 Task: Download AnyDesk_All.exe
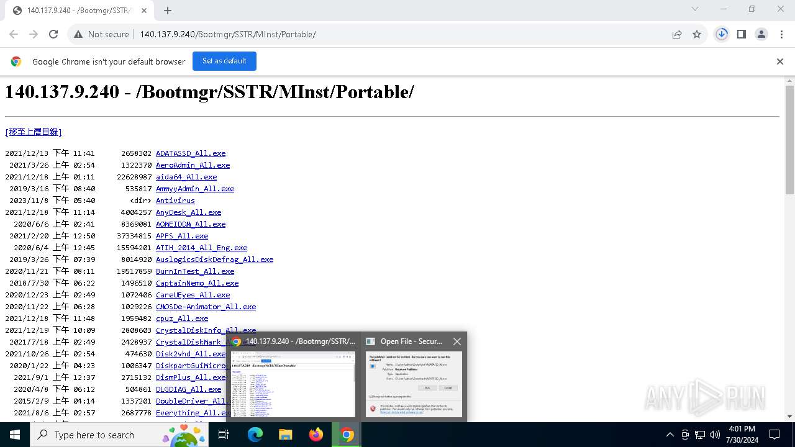[x=188, y=212]
